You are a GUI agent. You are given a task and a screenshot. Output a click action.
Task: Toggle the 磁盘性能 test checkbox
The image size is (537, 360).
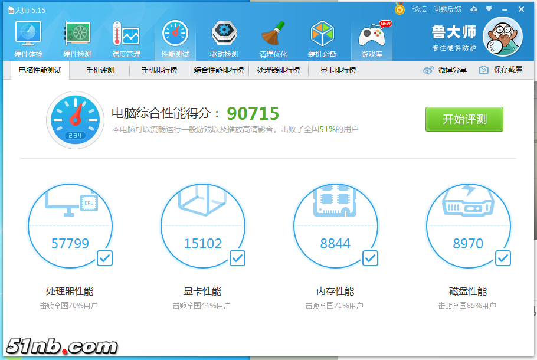pyautogui.click(x=503, y=258)
